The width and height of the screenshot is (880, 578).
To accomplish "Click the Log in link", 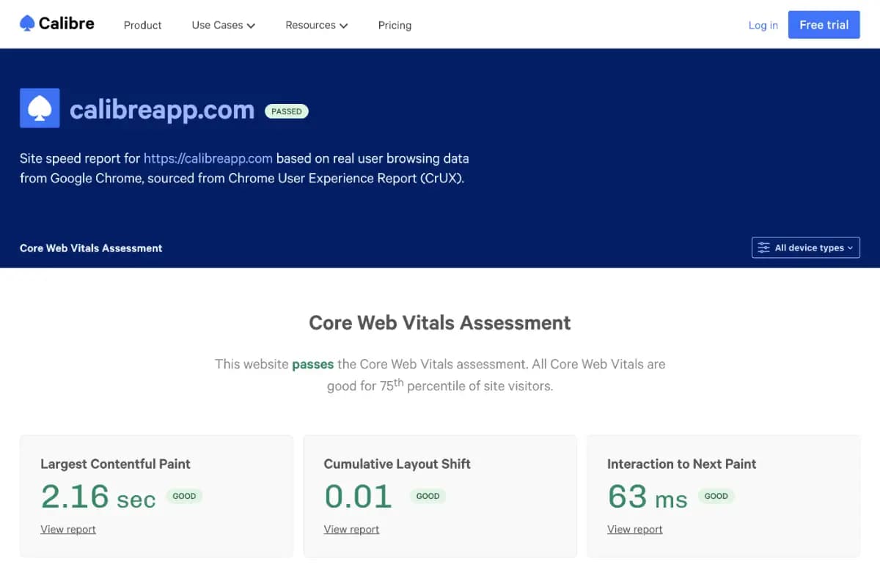I will (x=763, y=25).
